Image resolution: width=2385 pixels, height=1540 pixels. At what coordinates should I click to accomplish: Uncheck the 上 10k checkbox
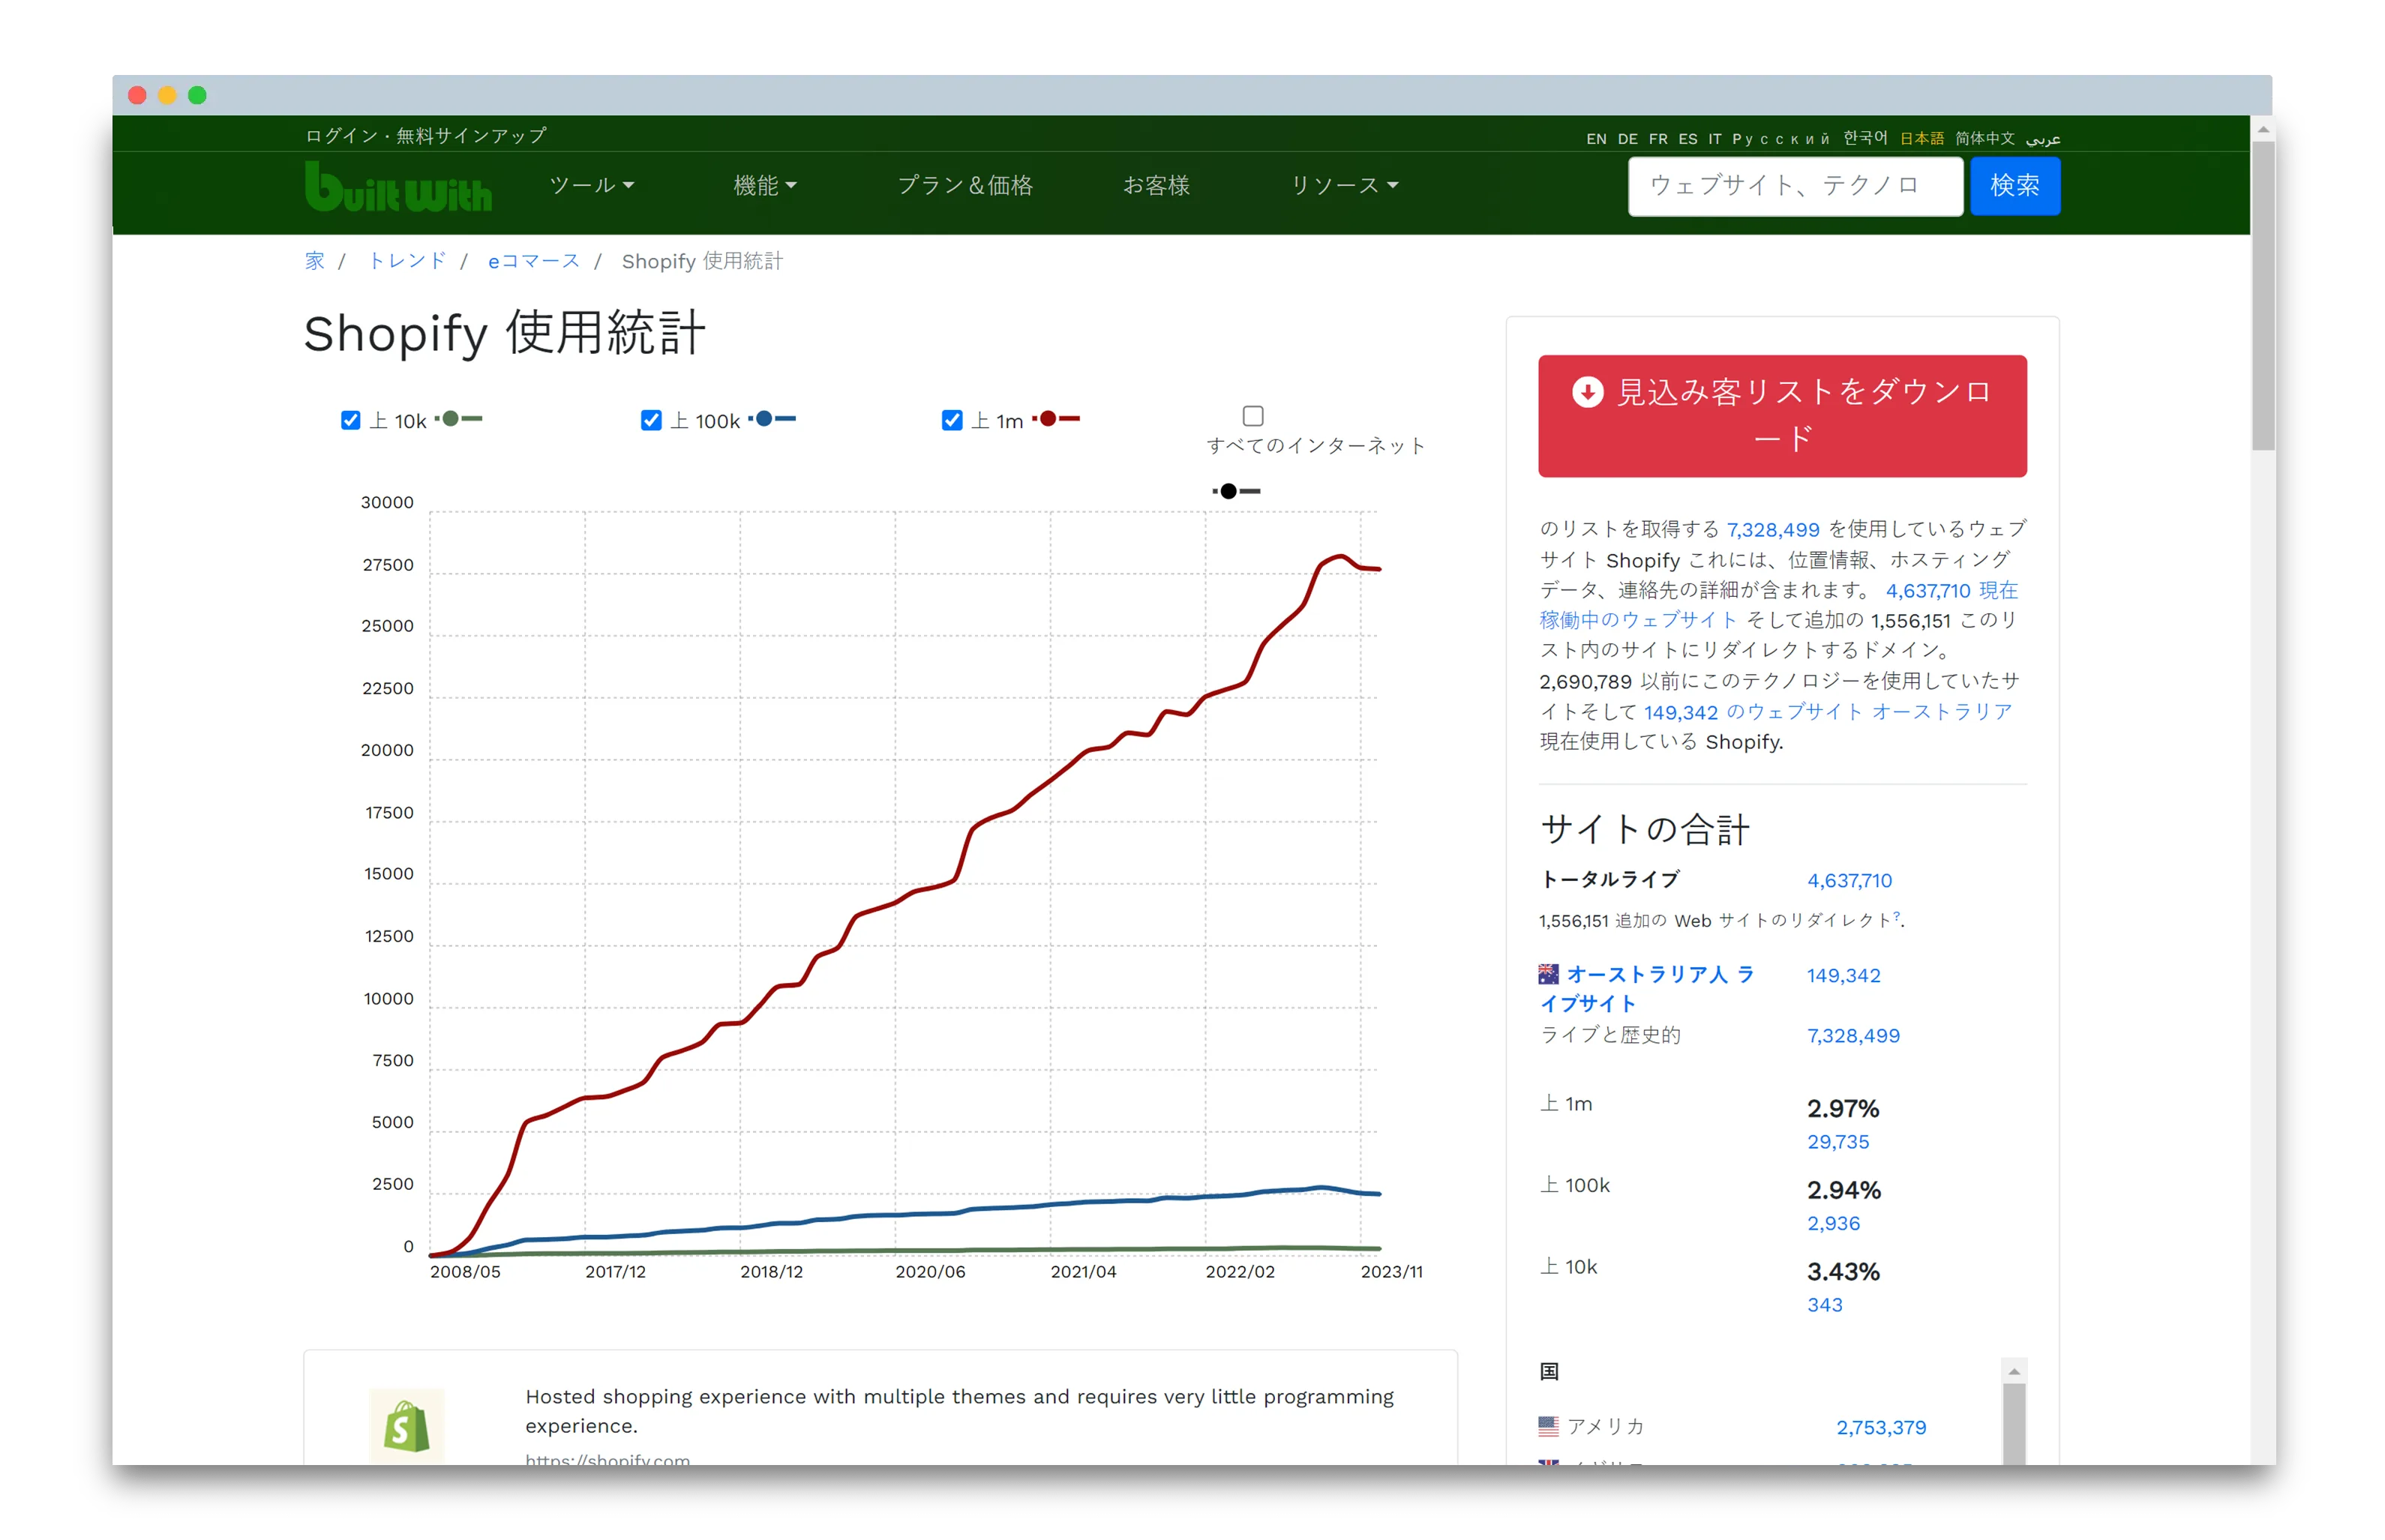point(350,420)
